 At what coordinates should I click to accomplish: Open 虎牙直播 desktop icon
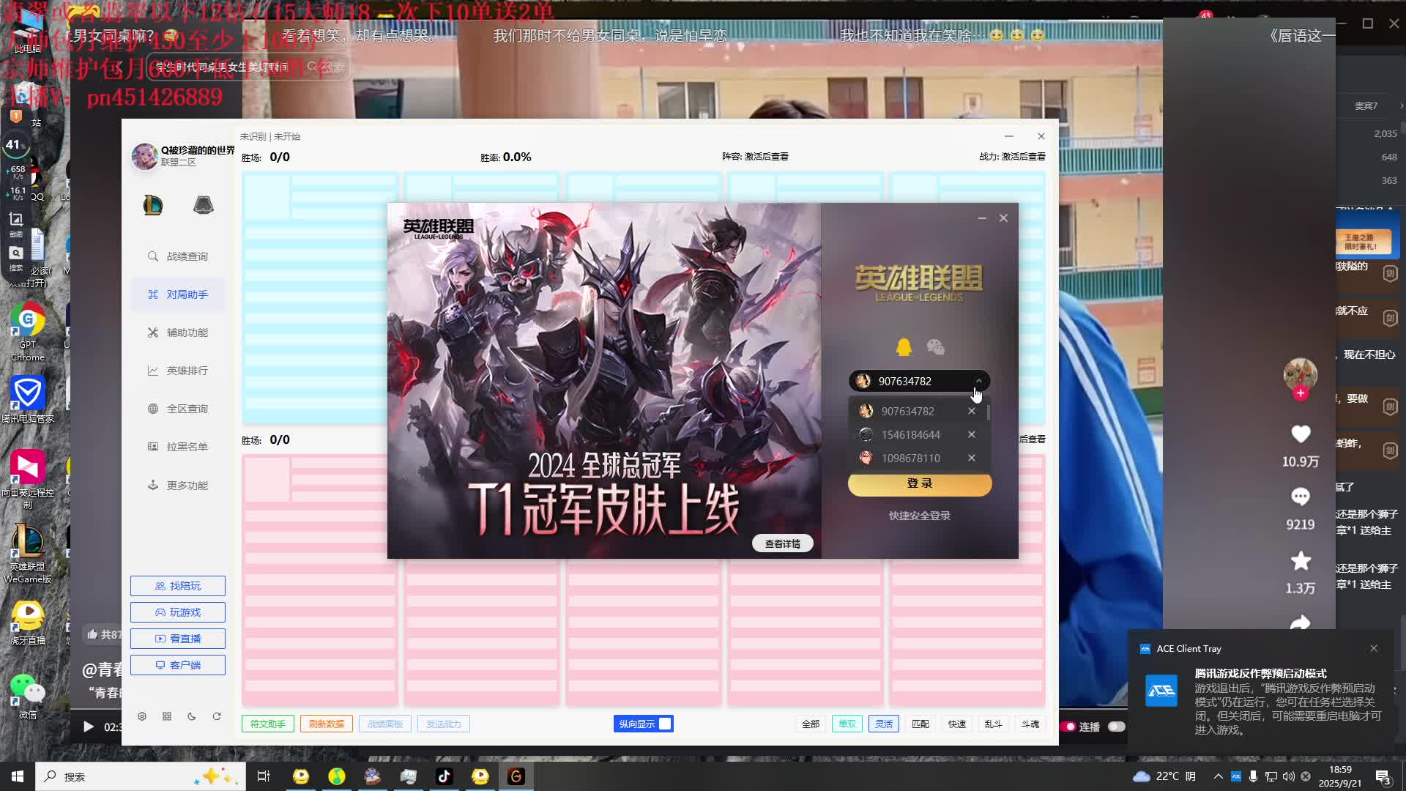28,623
